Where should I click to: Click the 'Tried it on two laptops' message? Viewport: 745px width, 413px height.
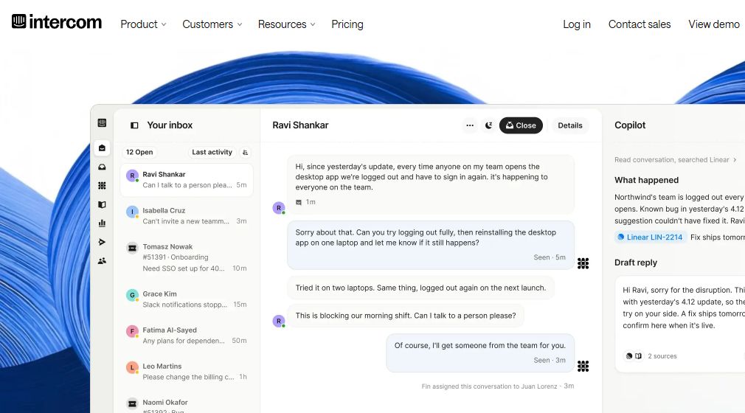click(x=420, y=288)
